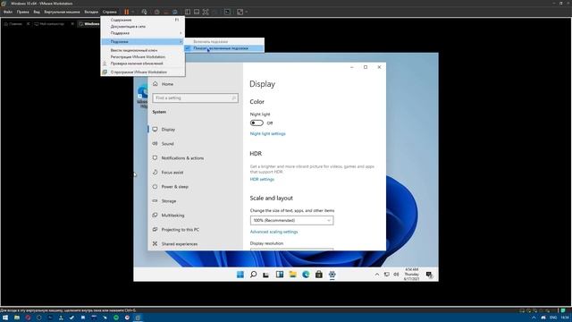Viewport: 572px width, 322px height.
Task: Open the Вид menu
Action: pyautogui.click(x=37, y=12)
